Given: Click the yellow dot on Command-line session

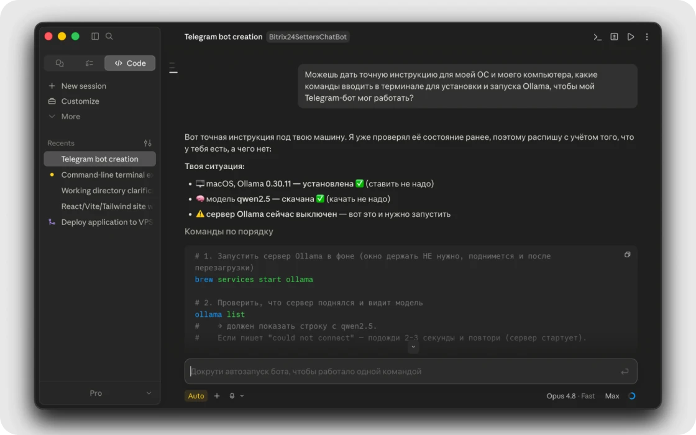Looking at the screenshot, I should [x=52, y=175].
